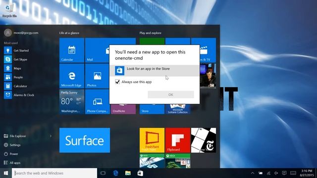The height and width of the screenshot is (178, 317).
Task: Click the moez@gocgy.com user account
Action: click(x=21, y=33)
